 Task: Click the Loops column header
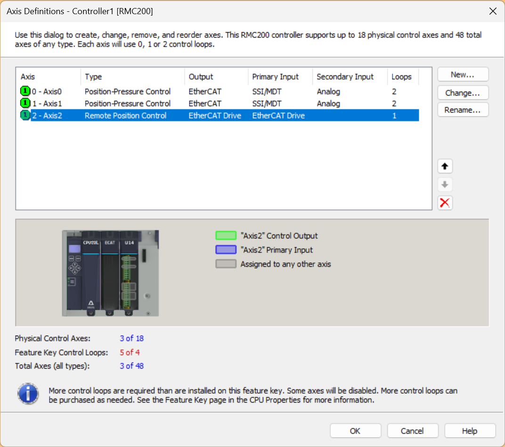(x=403, y=77)
